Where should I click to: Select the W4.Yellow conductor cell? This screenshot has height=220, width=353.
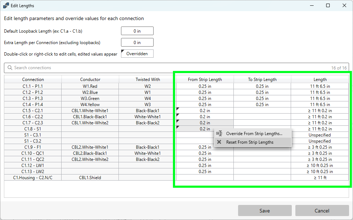(x=90, y=104)
